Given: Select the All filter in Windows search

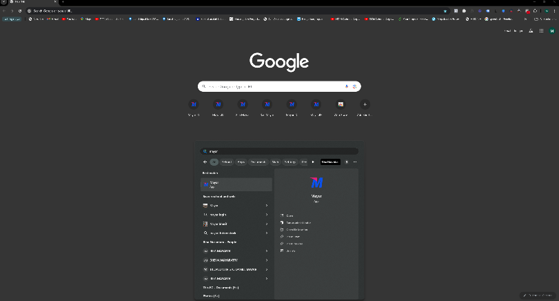Looking at the screenshot, I should pos(214,162).
